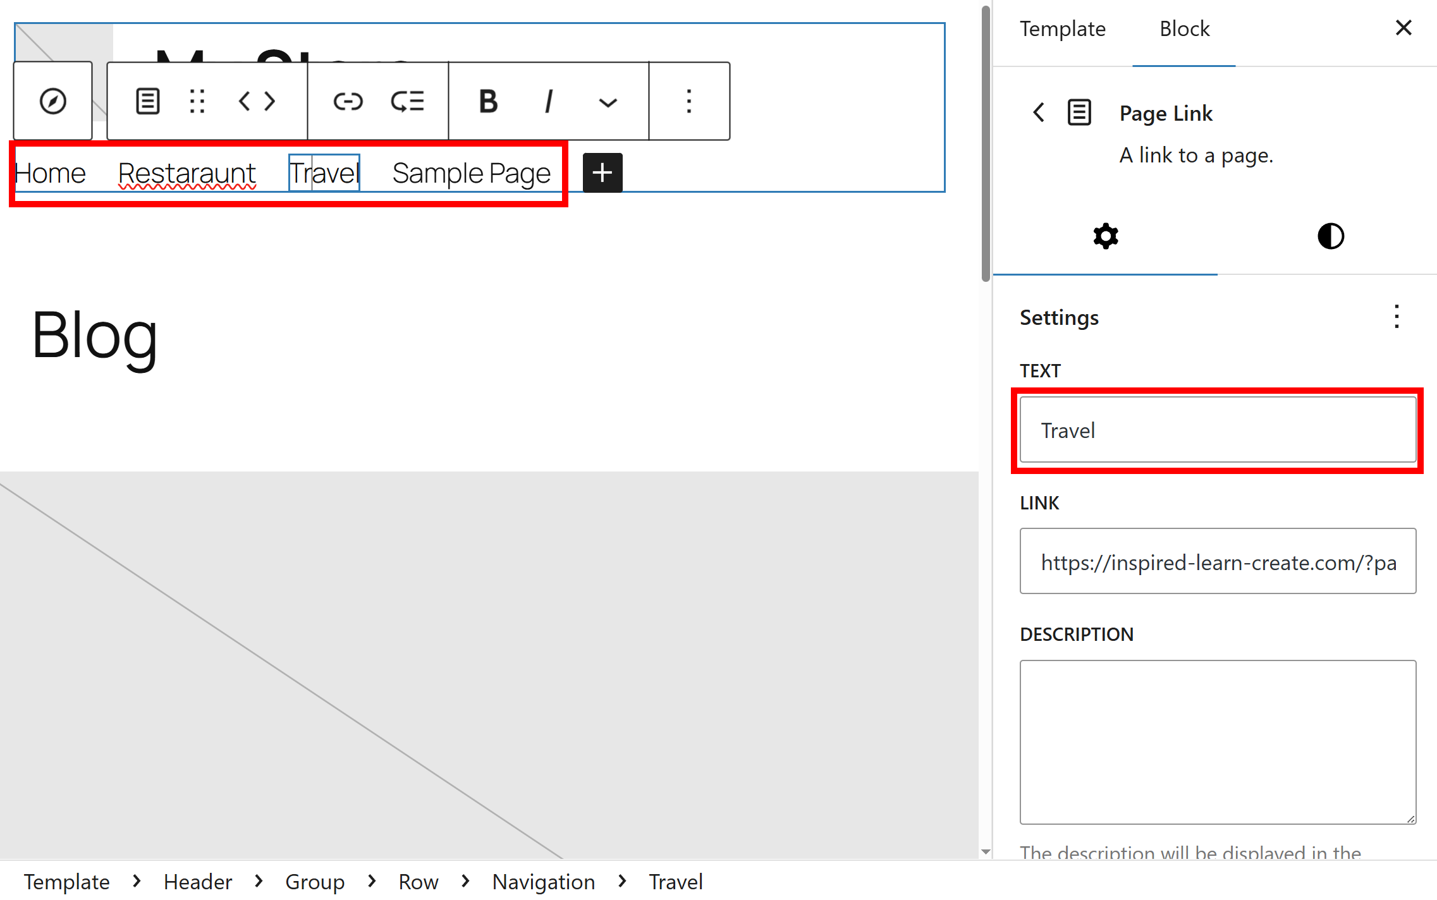
Task: Toggle italic formatting
Action: tap(548, 101)
